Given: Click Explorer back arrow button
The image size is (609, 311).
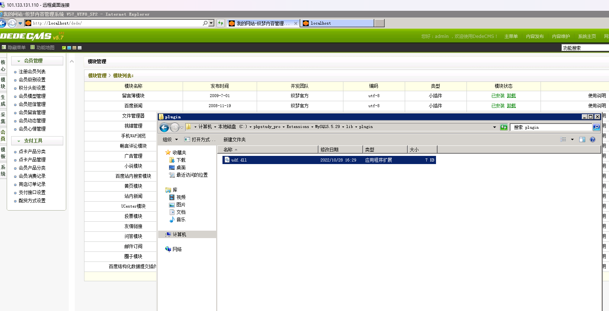Looking at the screenshot, I should tap(164, 128).
